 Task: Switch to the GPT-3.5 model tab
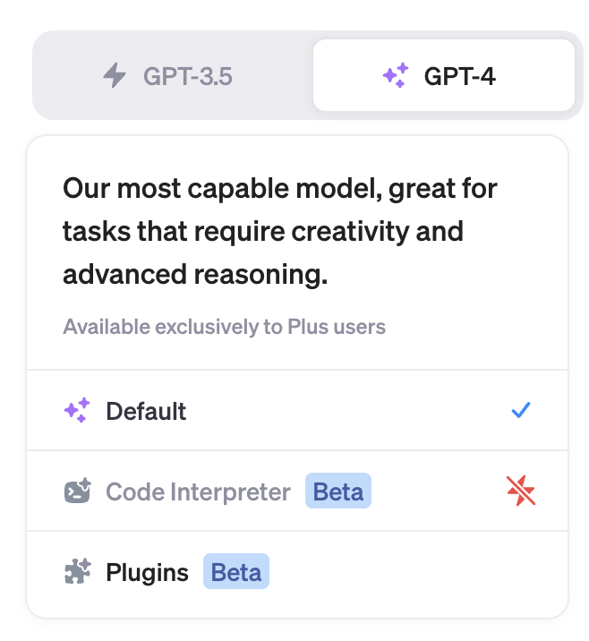click(172, 76)
